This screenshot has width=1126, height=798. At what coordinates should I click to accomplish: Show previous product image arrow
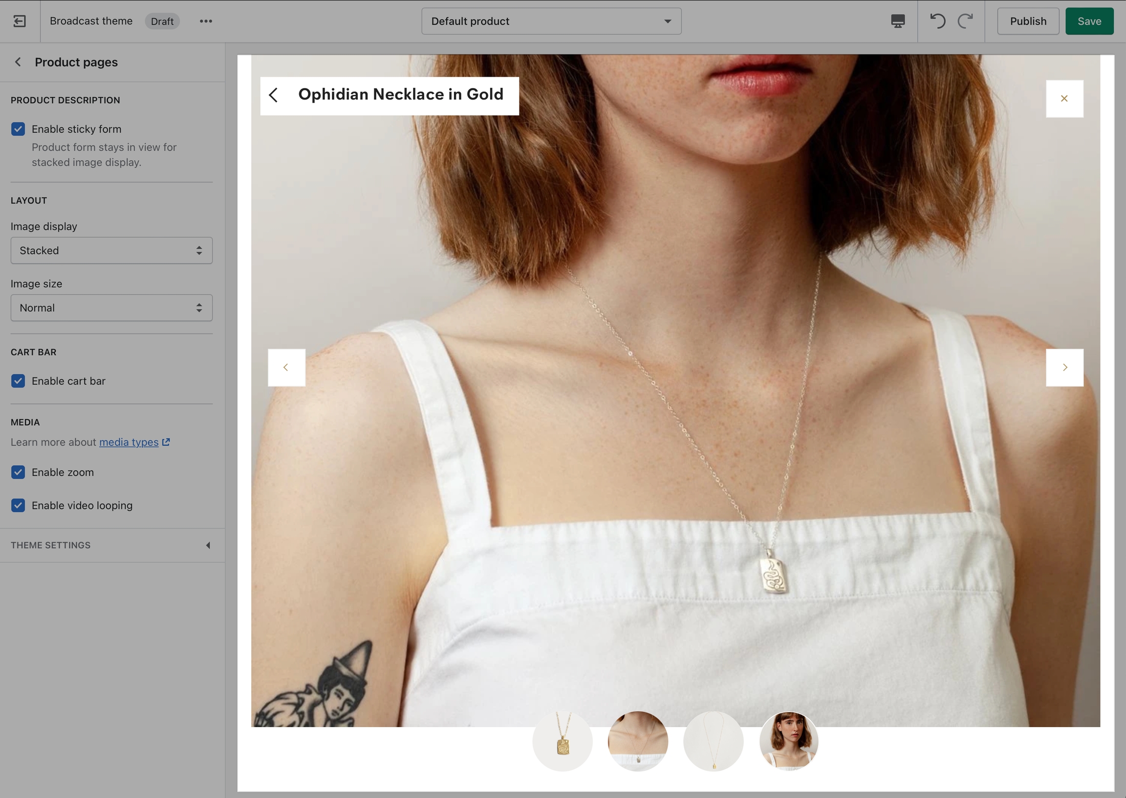[286, 367]
